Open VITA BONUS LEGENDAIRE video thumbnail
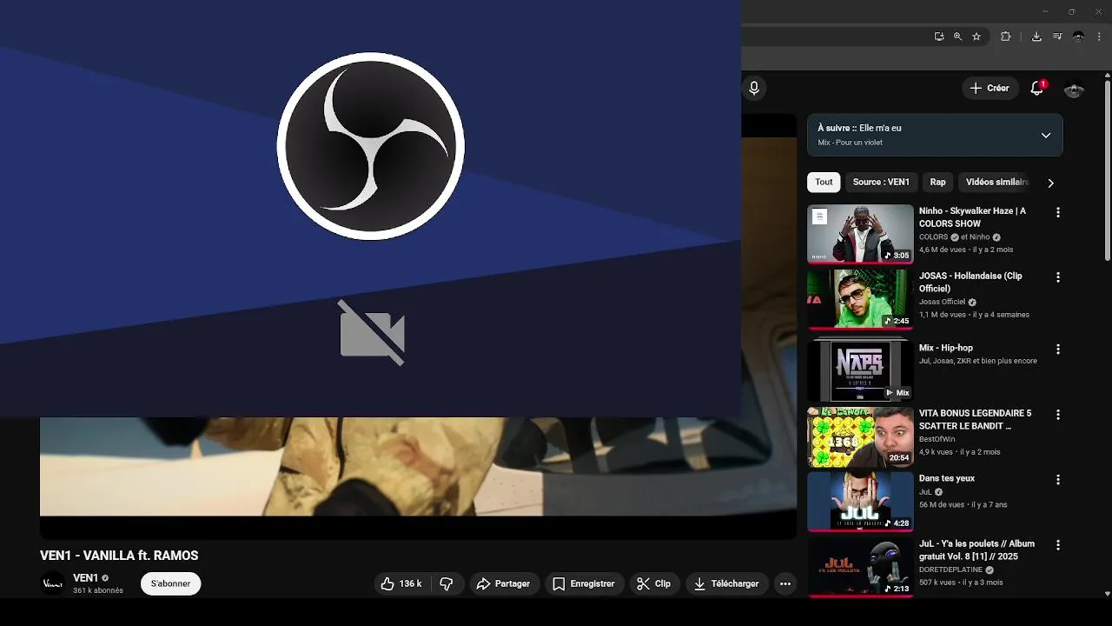 tap(860, 436)
